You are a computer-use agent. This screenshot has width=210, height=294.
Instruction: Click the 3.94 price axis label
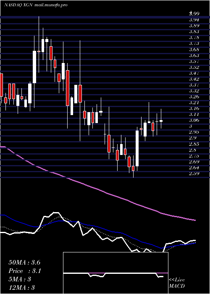[194, 19]
